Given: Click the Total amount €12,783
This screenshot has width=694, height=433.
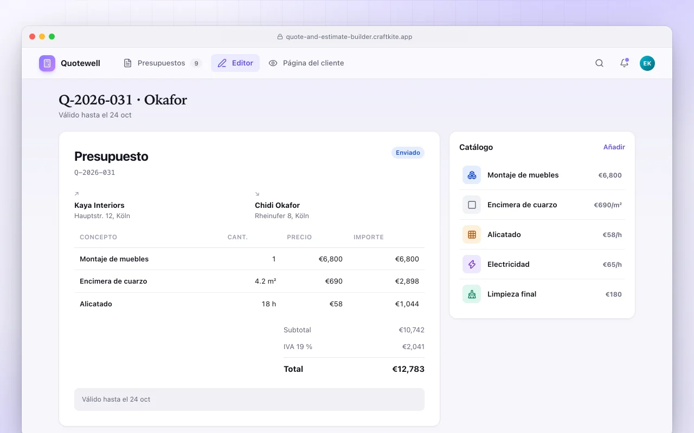Looking at the screenshot, I should point(408,369).
